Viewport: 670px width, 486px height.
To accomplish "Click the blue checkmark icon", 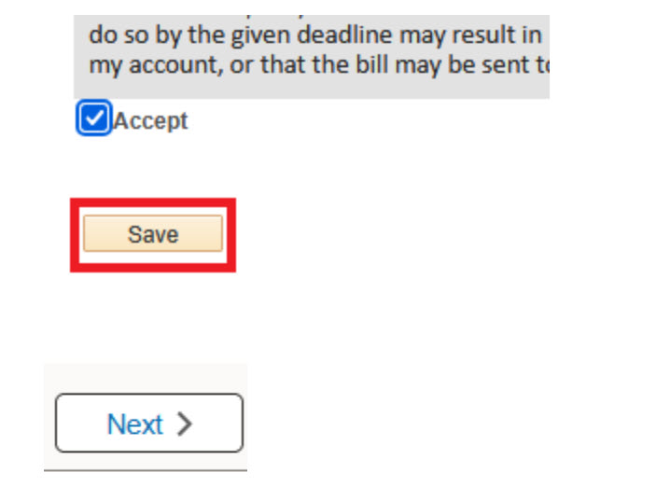I will [94, 120].
